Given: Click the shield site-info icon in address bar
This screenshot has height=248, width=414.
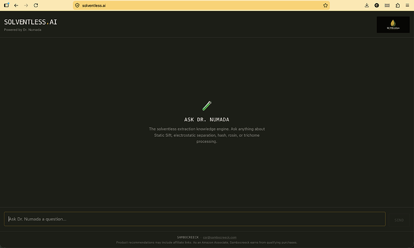Looking at the screenshot, I should tap(77, 5).
